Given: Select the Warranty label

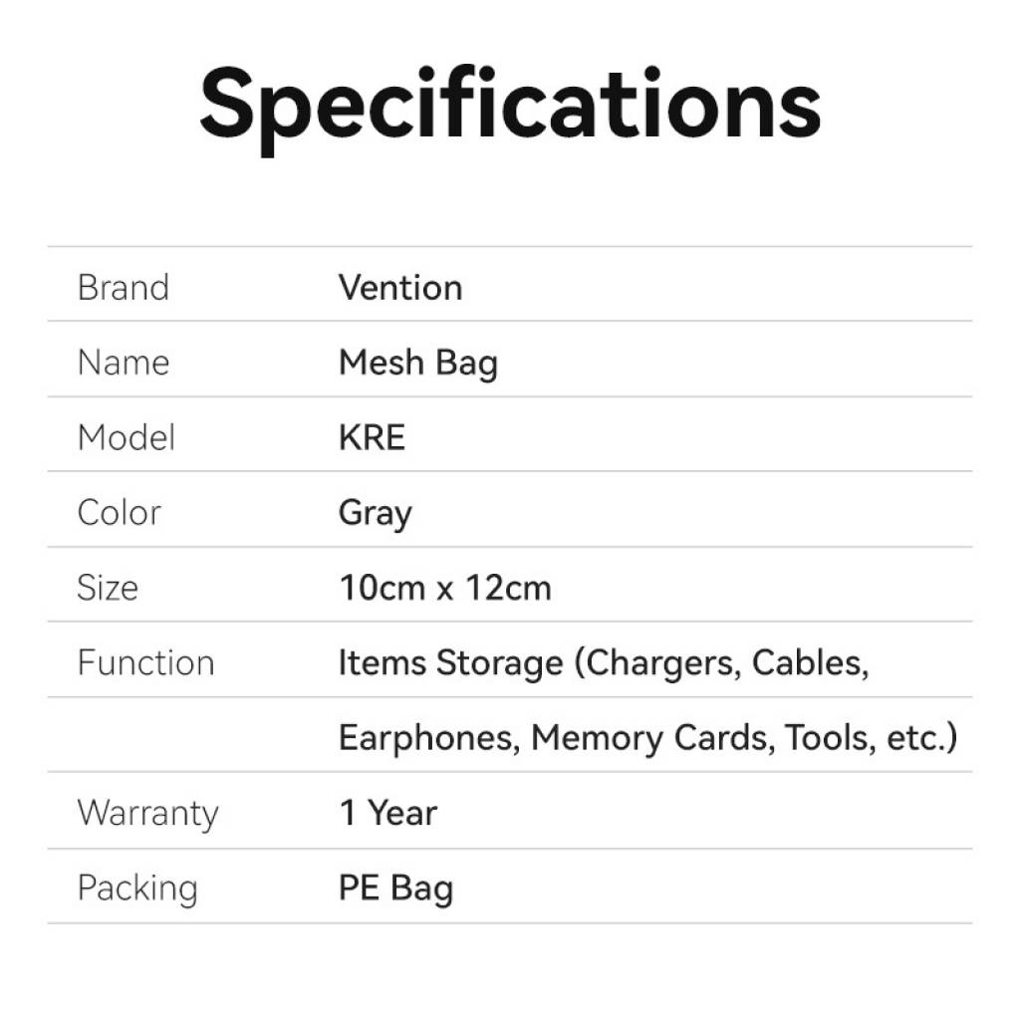Looking at the screenshot, I should (x=147, y=813).
